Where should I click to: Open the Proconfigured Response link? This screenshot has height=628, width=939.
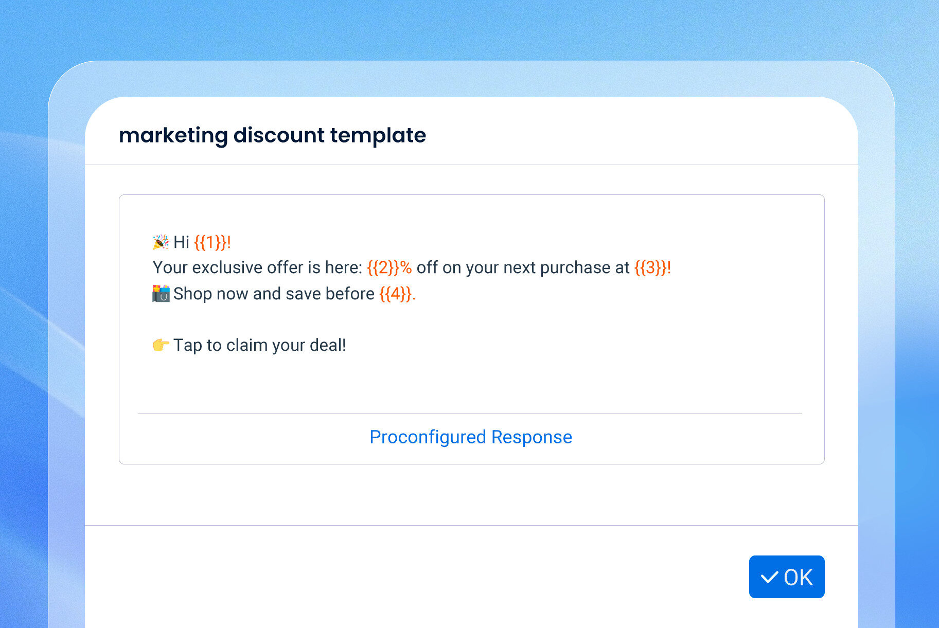tap(471, 437)
